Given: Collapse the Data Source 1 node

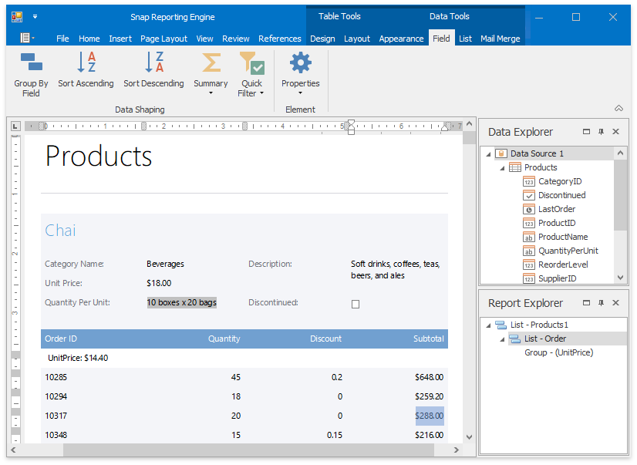Looking at the screenshot, I should click(488, 154).
